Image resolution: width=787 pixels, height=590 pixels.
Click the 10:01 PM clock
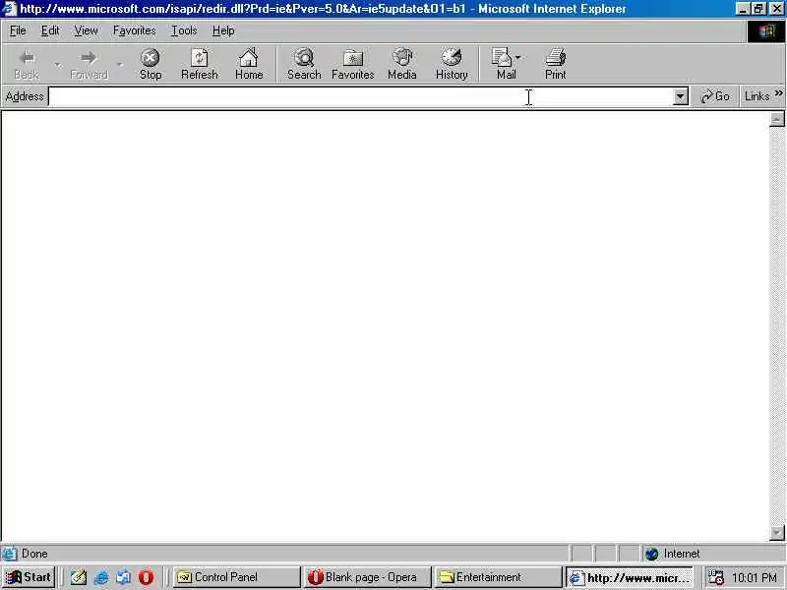click(x=755, y=578)
